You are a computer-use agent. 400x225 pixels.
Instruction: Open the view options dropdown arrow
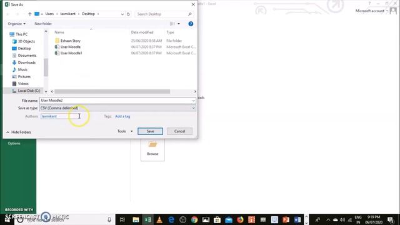pyautogui.click(x=179, y=24)
